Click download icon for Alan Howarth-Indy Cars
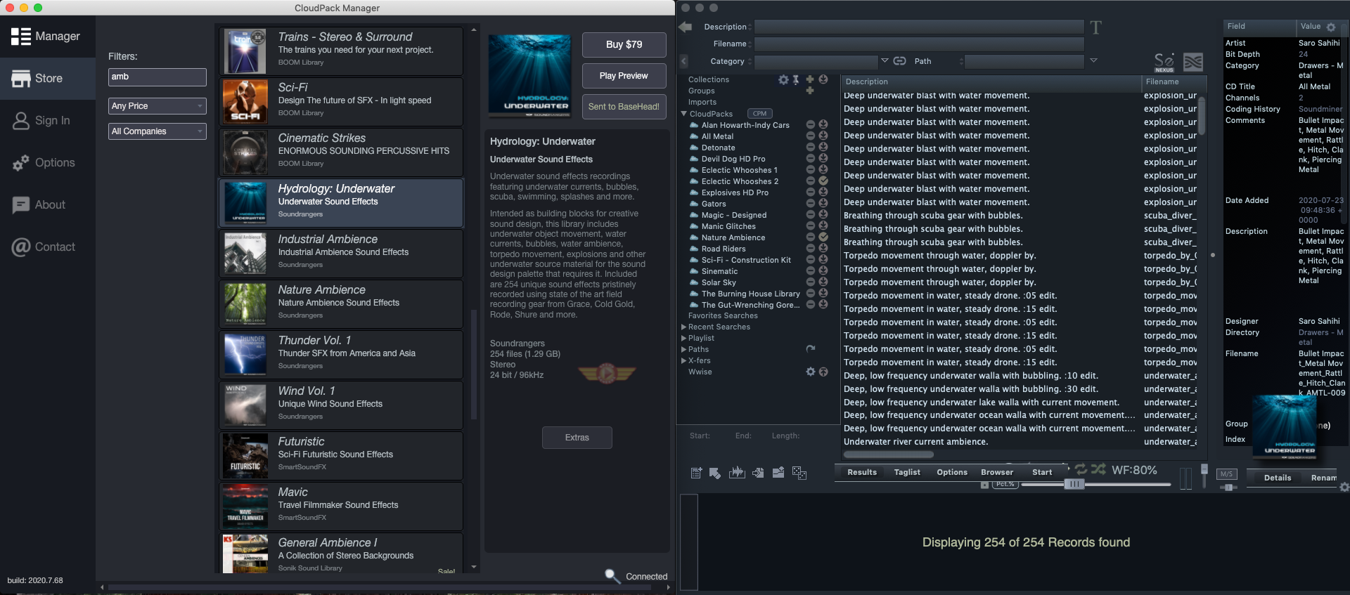The image size is (1350, 595). [823, 124]
